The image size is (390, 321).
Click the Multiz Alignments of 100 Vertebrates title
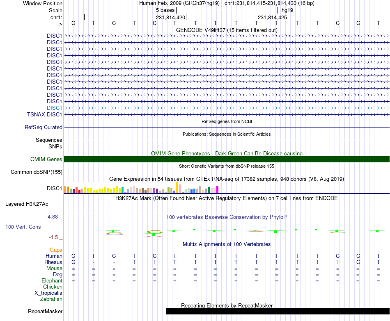click(227, 244)
